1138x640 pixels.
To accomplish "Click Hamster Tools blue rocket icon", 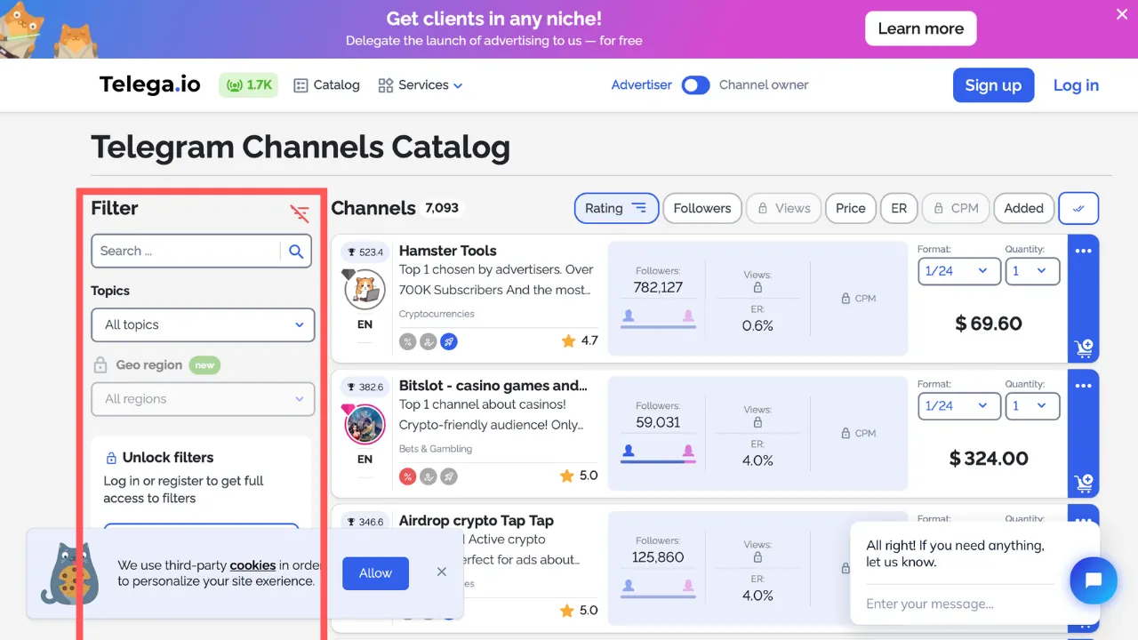I will pyautogui.click(x=449, y=341).
